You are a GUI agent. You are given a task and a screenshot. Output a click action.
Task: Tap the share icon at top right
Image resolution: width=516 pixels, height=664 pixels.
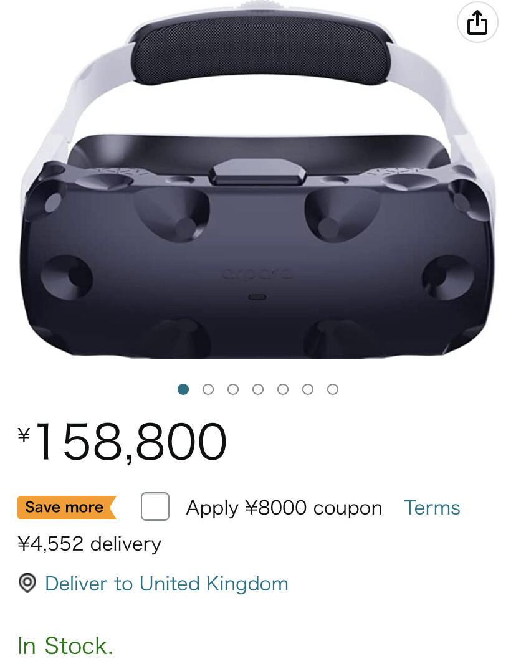tap(477, 22)
